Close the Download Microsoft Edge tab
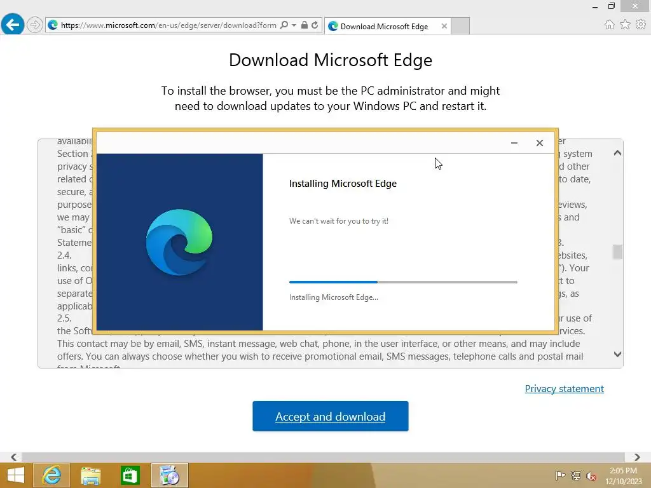 [x=444, y=26]
